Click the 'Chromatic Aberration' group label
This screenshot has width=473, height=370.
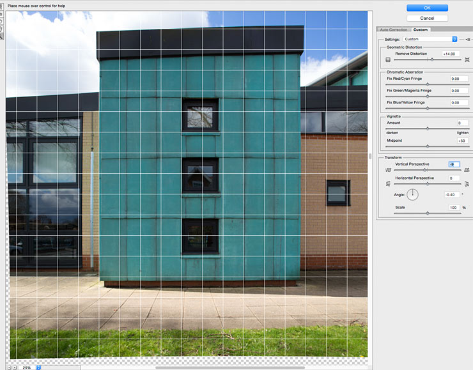click(x=405, y=72)
